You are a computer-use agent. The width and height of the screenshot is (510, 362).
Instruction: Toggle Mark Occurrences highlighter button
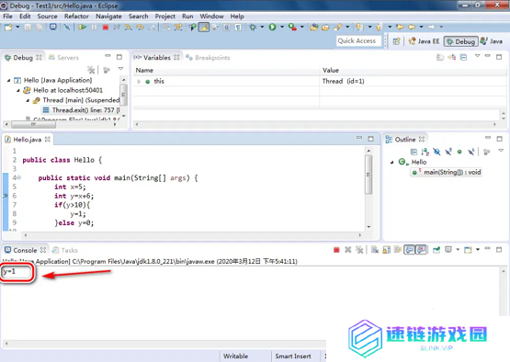[204, 28]
